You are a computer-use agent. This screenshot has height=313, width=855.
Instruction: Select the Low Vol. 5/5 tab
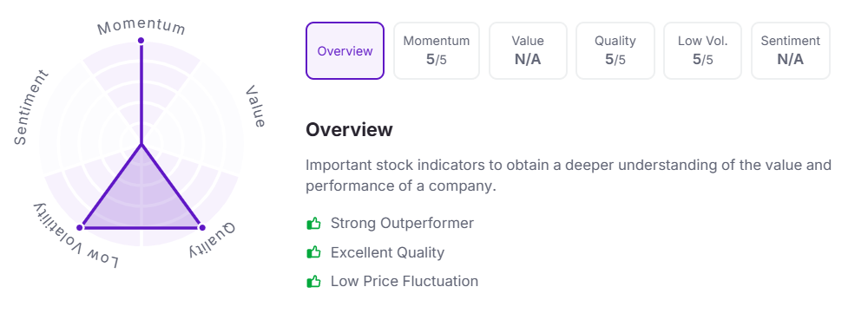[702, 50]
